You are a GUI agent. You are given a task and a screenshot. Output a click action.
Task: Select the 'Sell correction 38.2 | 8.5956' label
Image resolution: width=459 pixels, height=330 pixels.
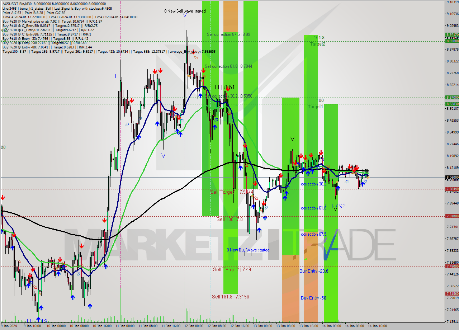[x=228, y=96]
